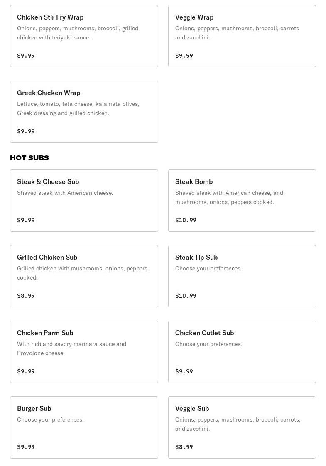Open the Chicken Stir Fry Wrap item
This screenshot has width=326, height=466.
click(x=84, y=36)
